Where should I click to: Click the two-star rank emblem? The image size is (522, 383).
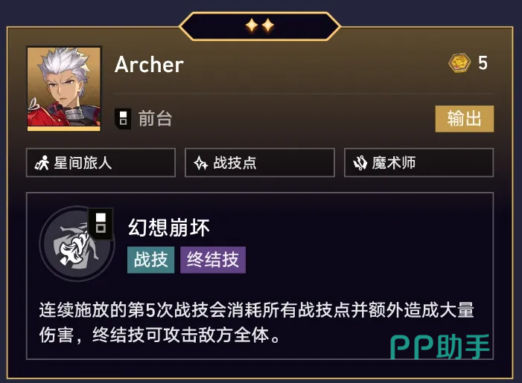tap(260, 25)
